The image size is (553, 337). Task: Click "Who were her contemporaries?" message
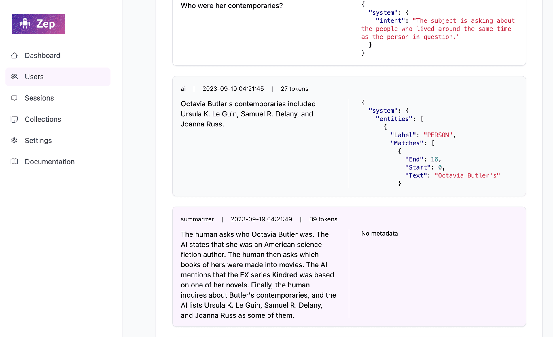232,6
